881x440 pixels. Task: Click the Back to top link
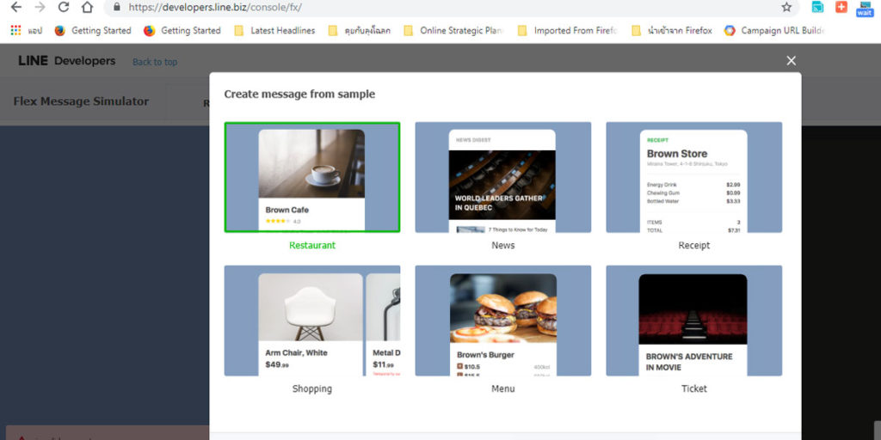click(x=155, y=62)
